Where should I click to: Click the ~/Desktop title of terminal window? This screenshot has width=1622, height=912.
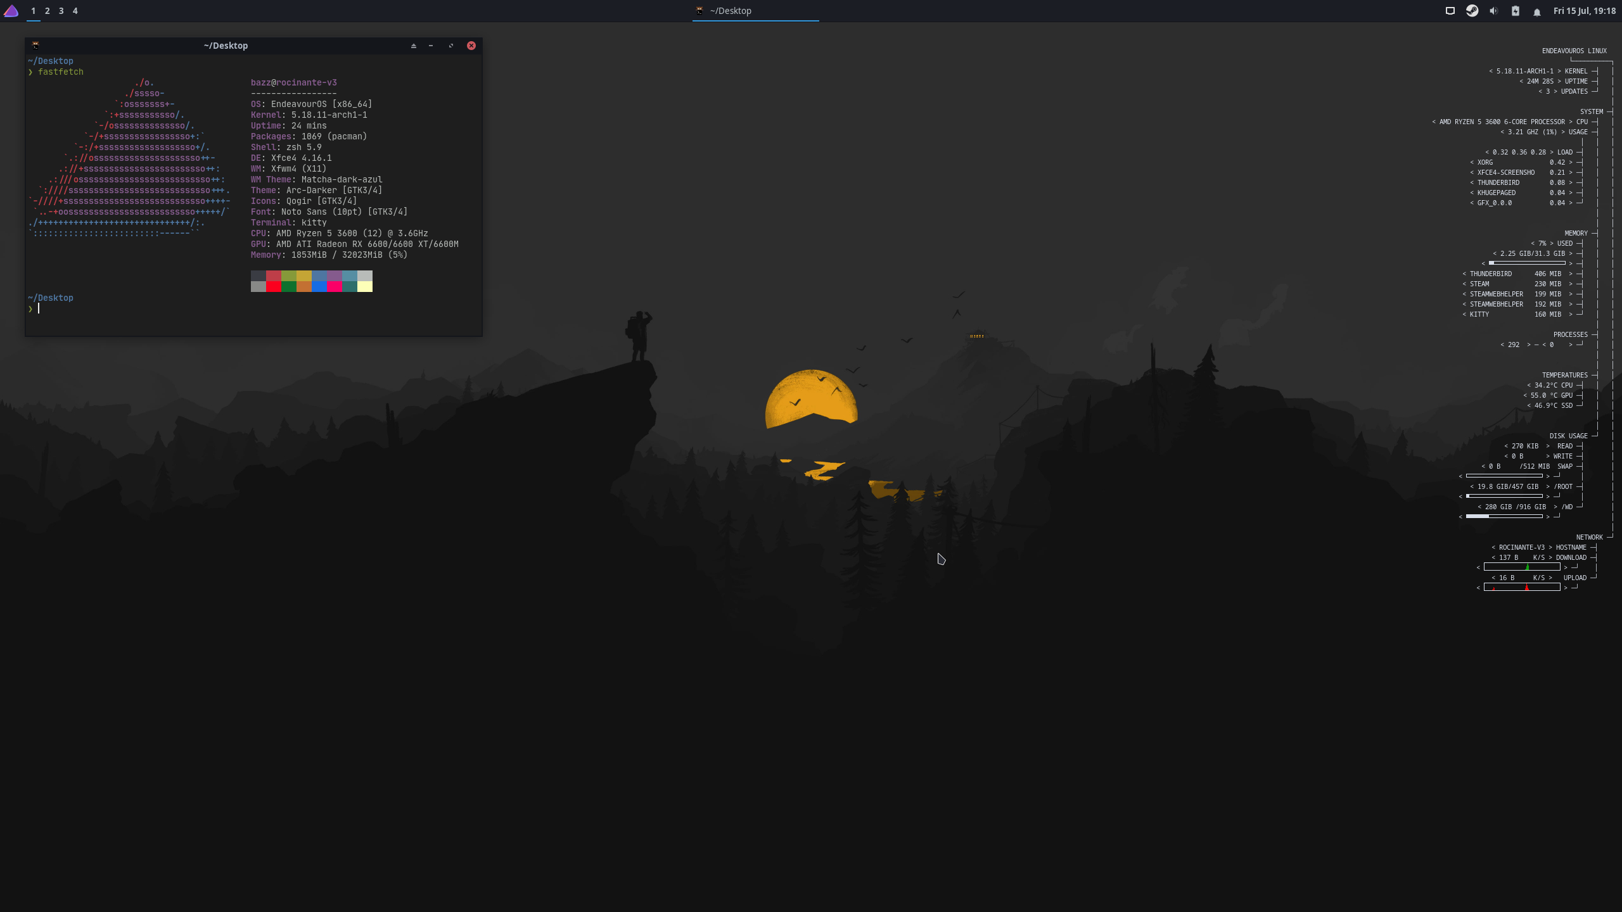point(226,46)
